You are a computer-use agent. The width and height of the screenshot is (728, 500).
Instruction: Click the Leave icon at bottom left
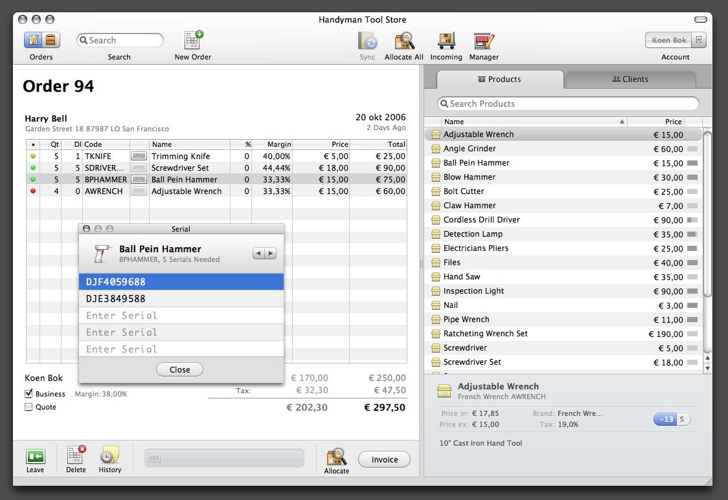coord(36,456)
